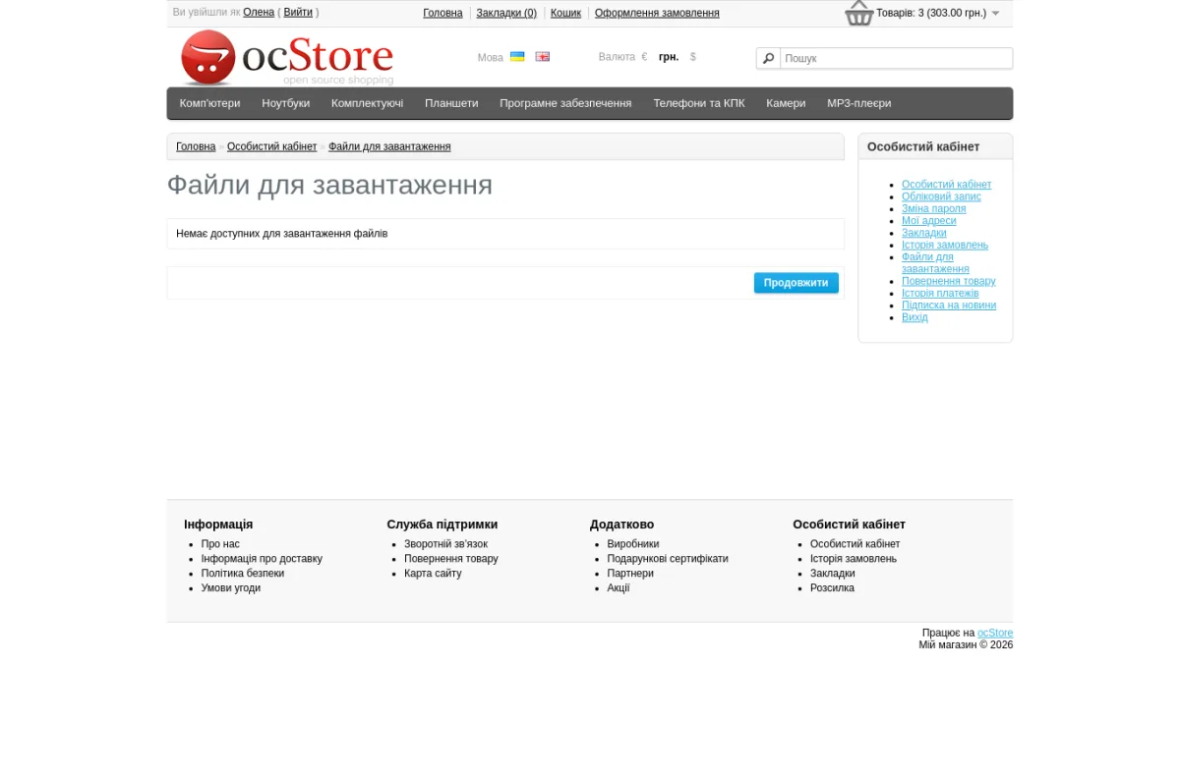Switch language using the English flag

pyautogui.click(x=543, y=57)
